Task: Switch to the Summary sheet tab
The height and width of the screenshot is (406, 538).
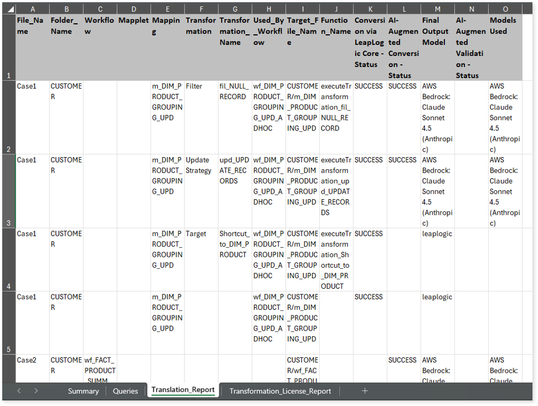Action: (x=83, y=391)
